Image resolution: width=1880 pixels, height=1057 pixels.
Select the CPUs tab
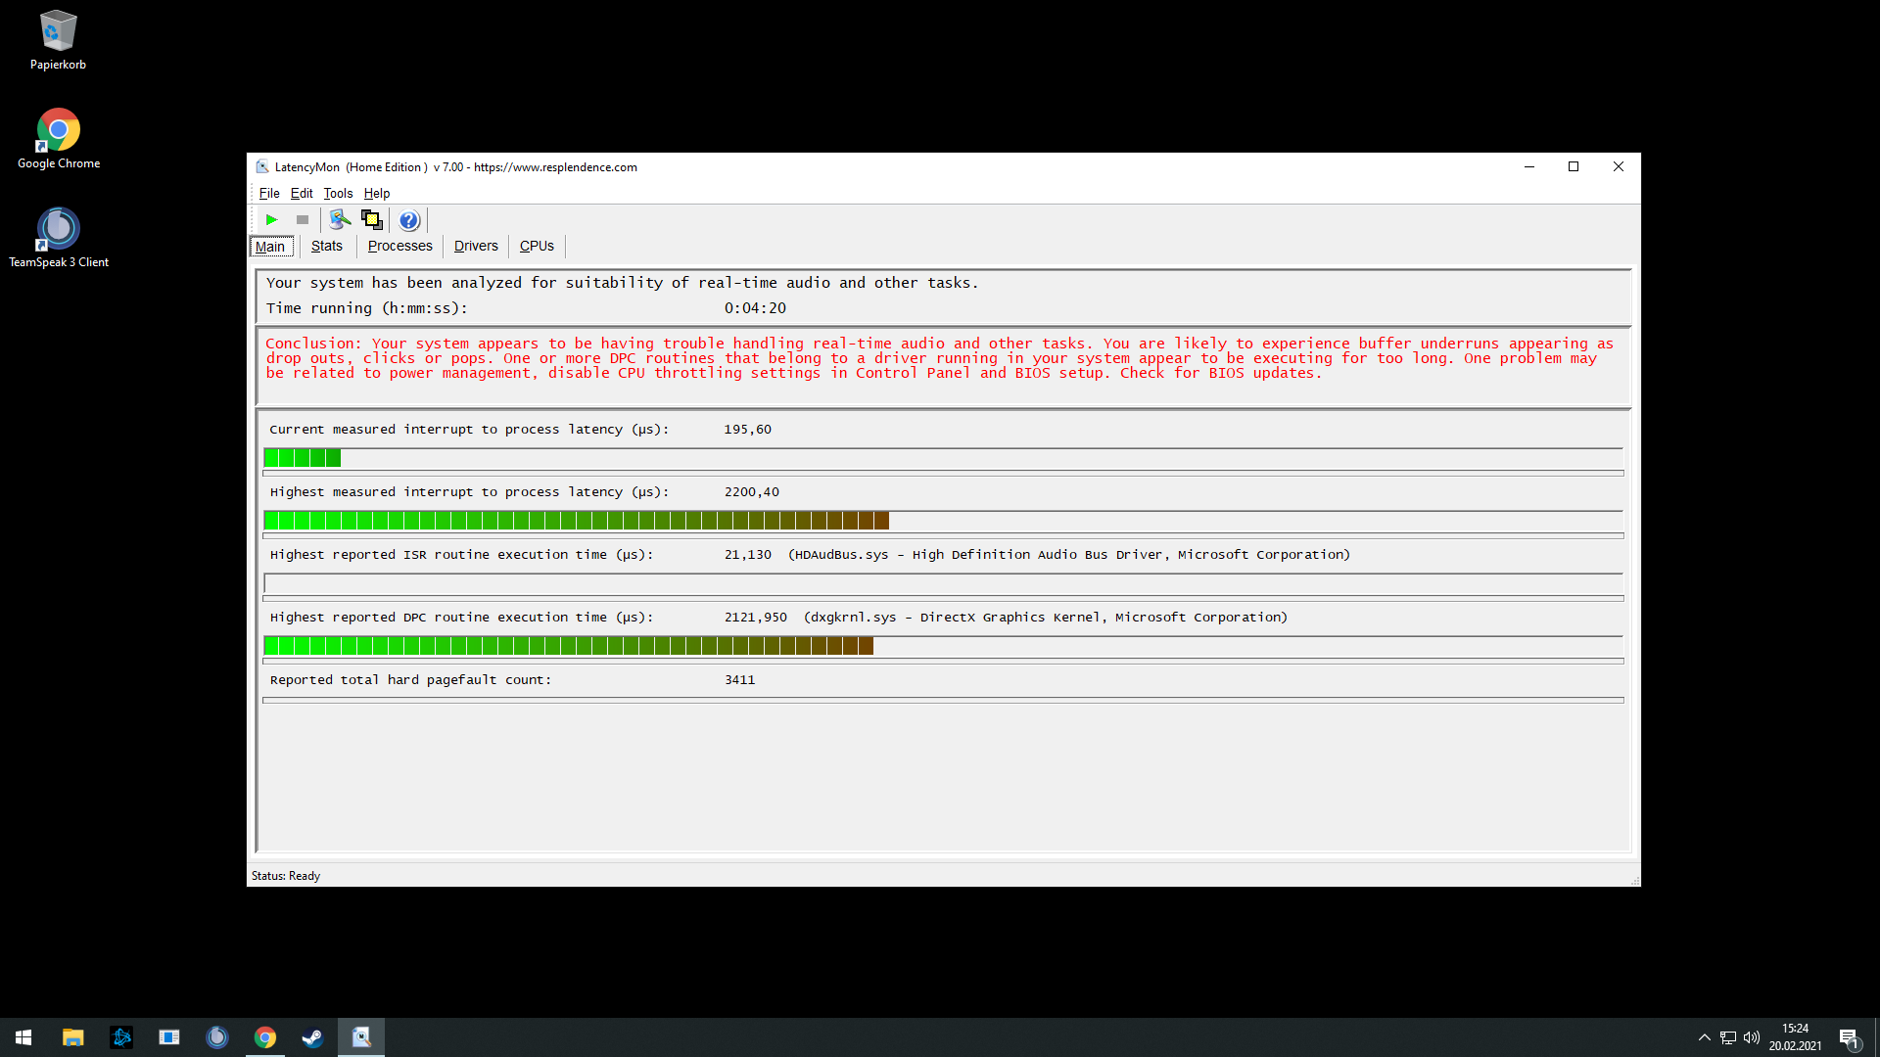537,246
